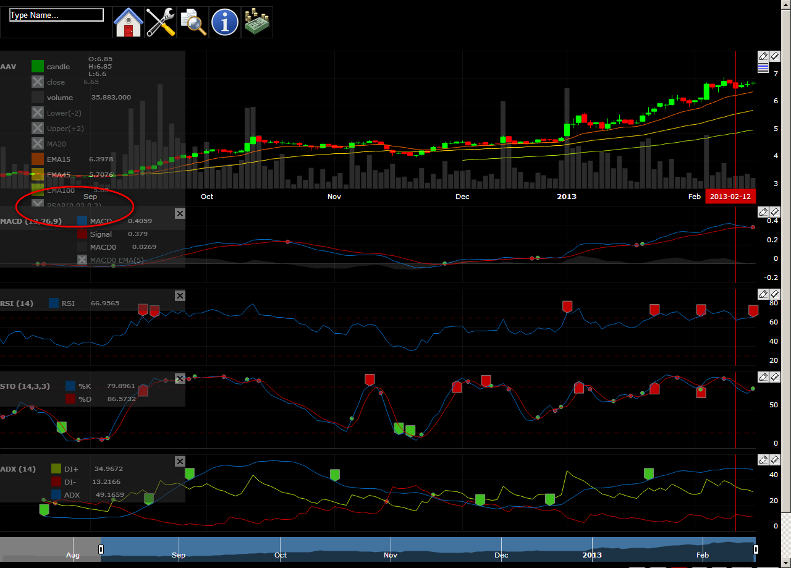Click the blue information icon
Image resolution: width=791 pixels, height=568 pixels.
pos(225,22)
